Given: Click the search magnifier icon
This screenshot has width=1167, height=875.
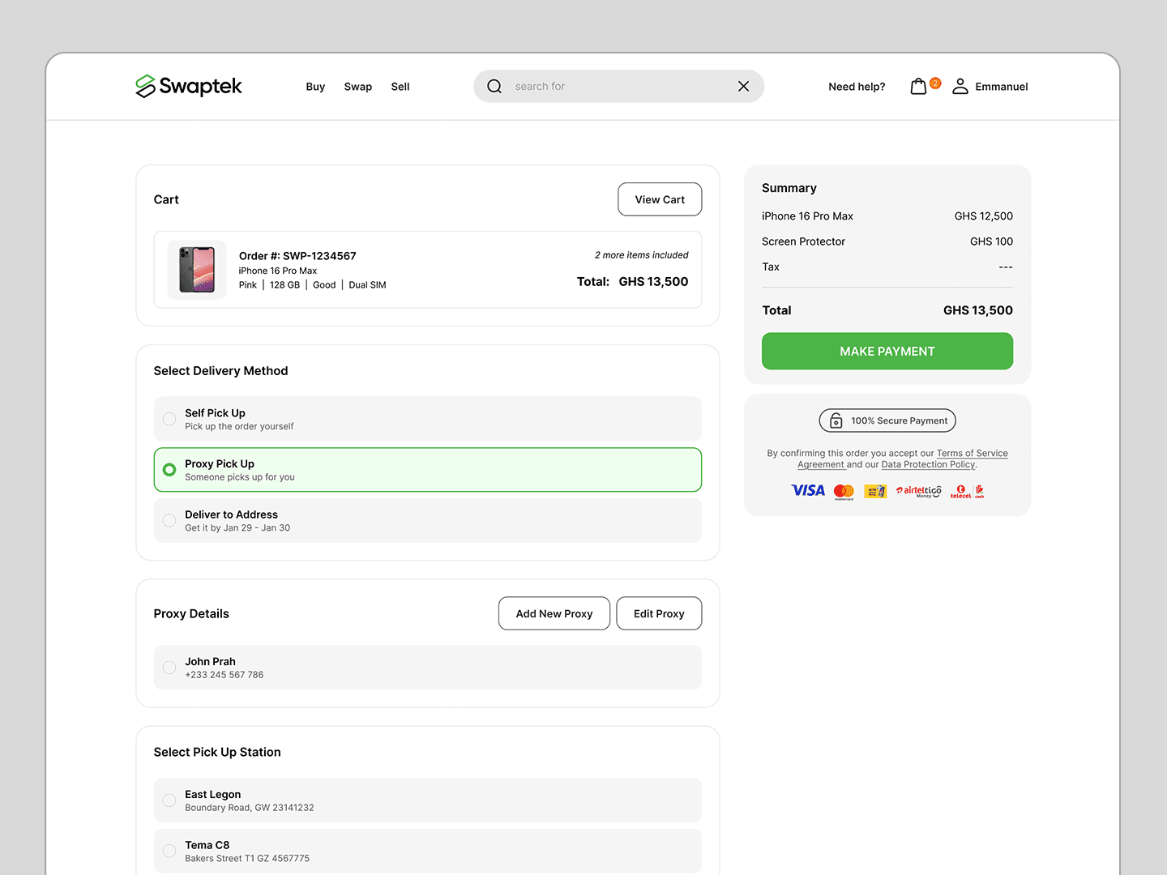Looking at the screenshot, I should coord(494,87).
